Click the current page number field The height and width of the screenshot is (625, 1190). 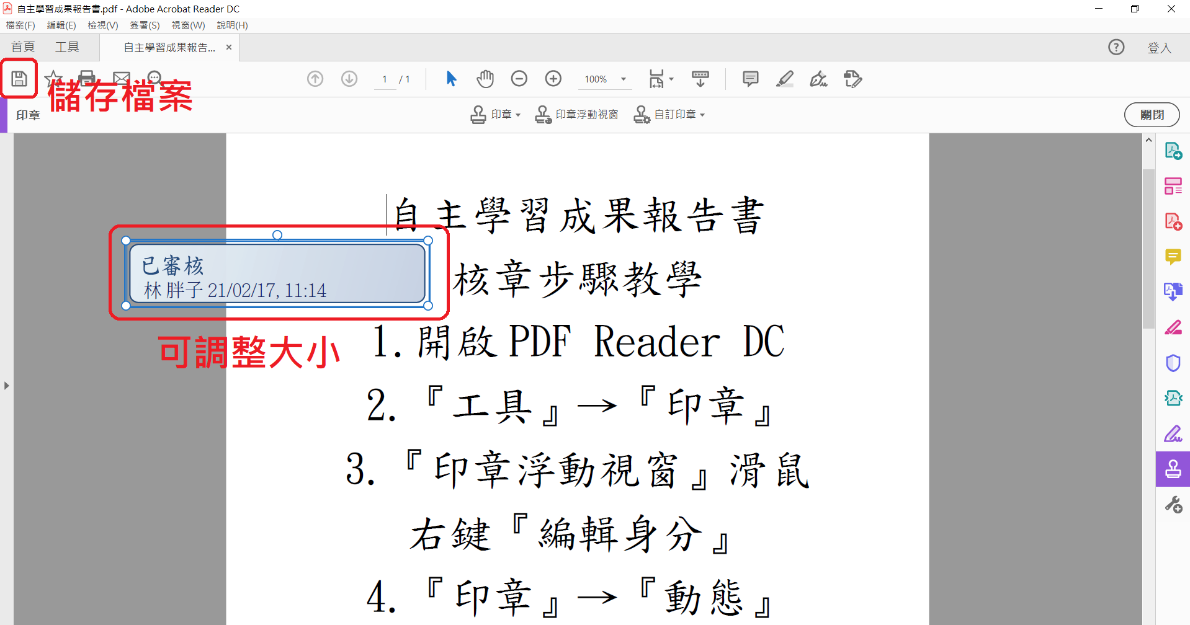(x=385, y=79)
